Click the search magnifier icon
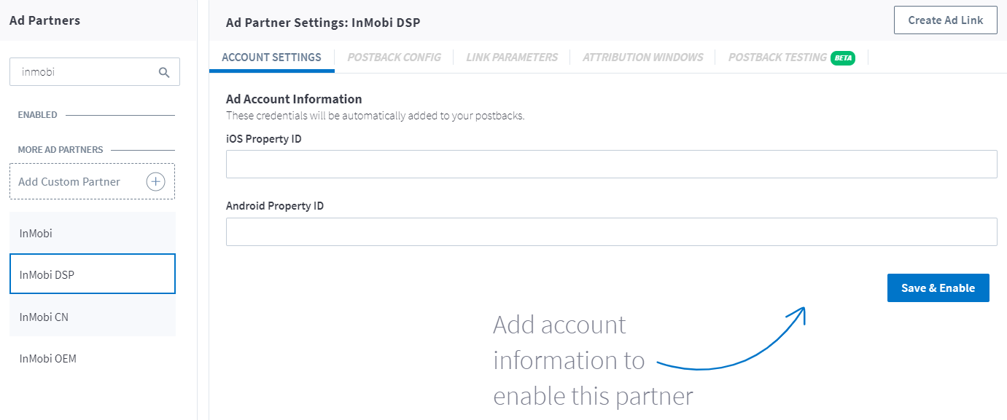1007x420 pixels. (x=164, y=72)
